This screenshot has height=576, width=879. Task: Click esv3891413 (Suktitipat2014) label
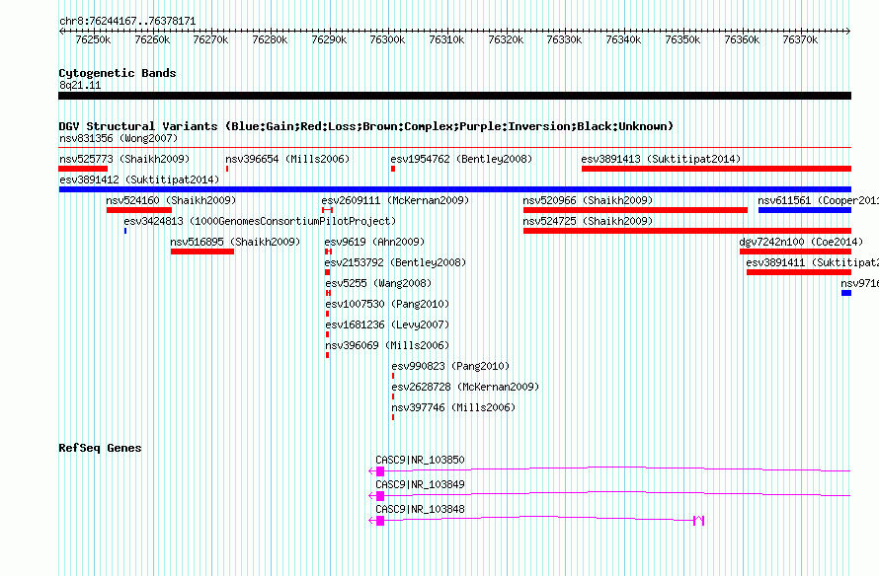(661, 159)
